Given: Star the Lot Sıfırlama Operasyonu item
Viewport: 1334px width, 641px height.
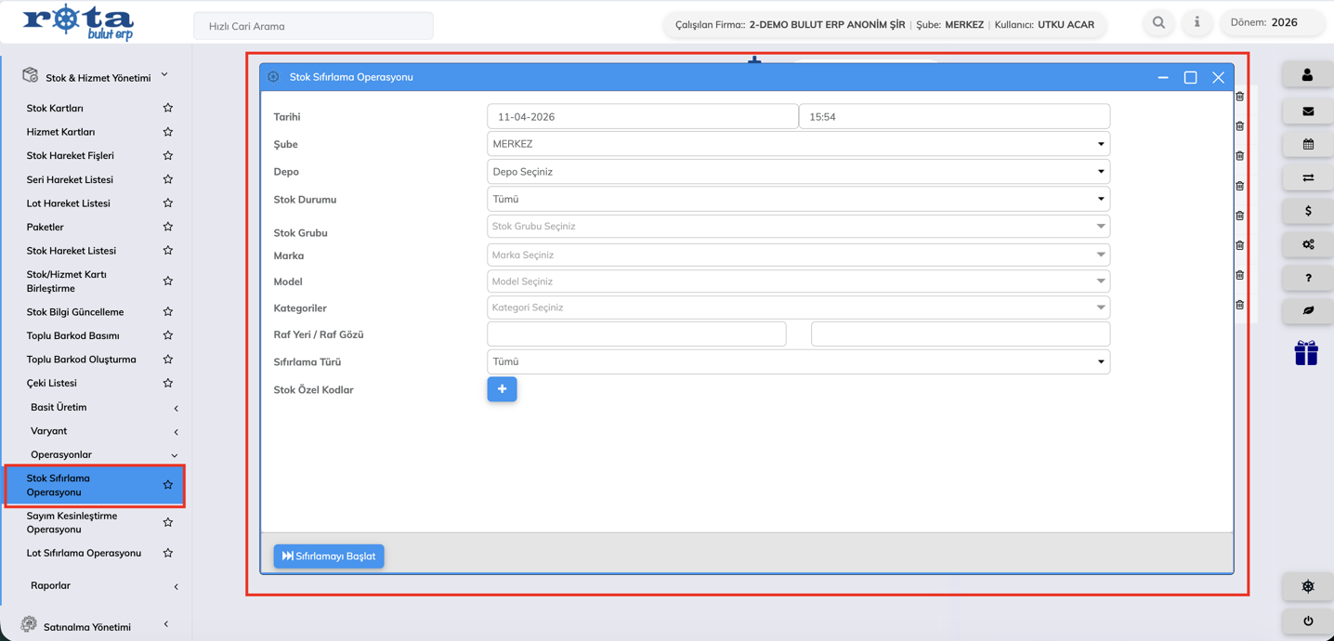Looking at the screenshot, I should pyautogui.click(x=168, y=554).
